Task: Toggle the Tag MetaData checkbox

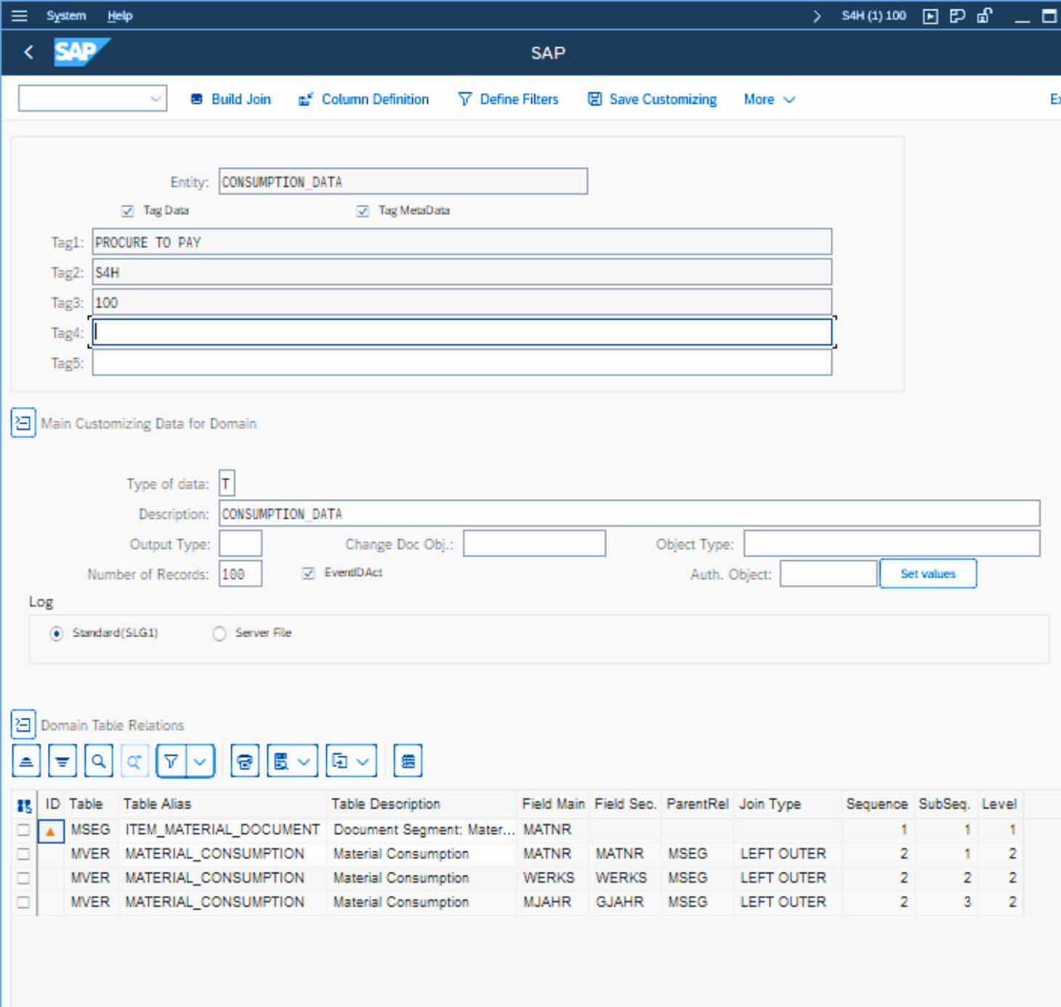Action: (x=363, y=211)
